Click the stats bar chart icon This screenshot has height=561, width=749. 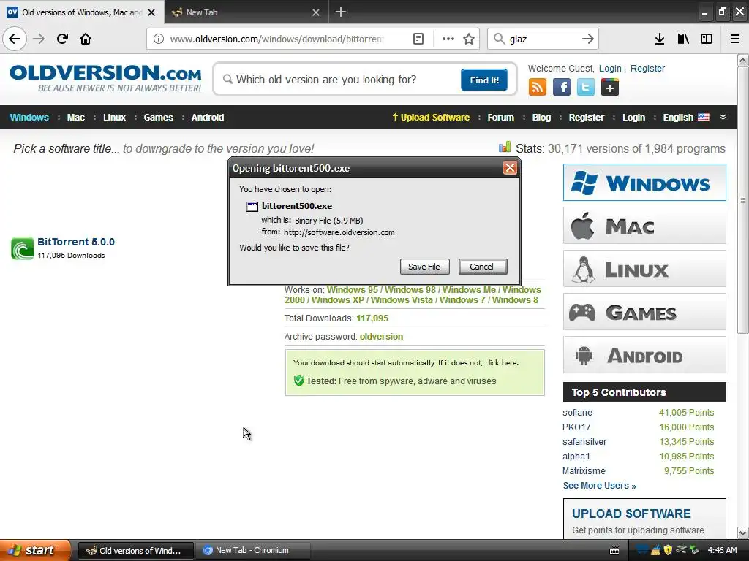(x=505, y=147)
